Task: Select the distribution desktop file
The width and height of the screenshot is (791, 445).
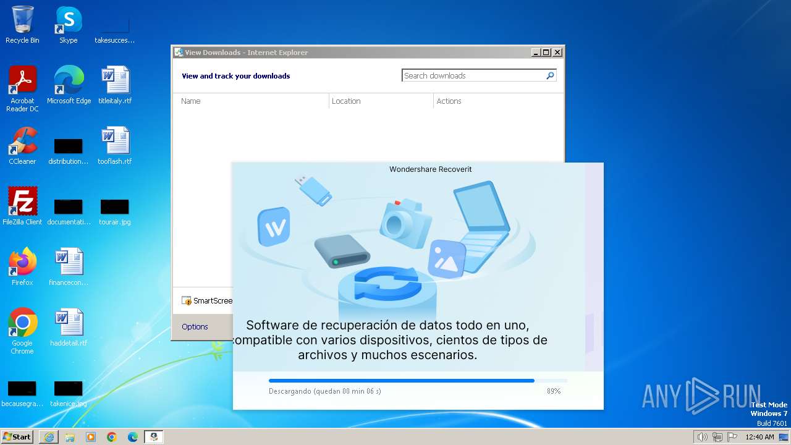Action: click(68, 151)
